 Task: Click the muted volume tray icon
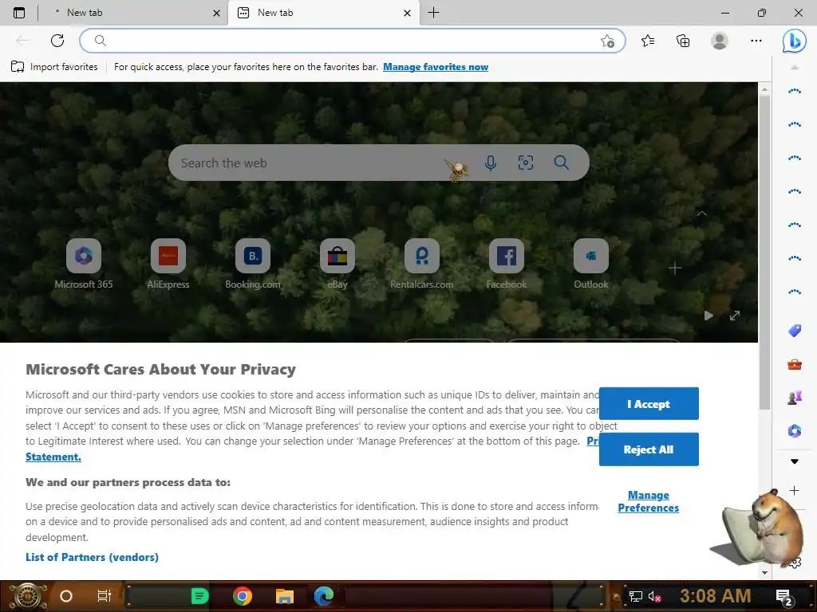(x=654, y=596)
